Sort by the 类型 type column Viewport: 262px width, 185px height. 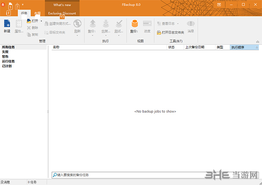click(223, 47)
